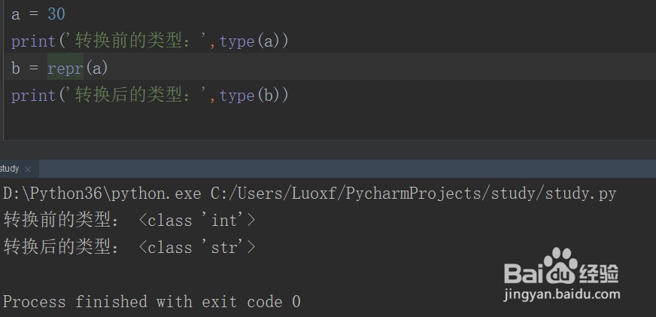Place cursor on 'b = repr(a)' line
The width and height of the screenshot is (656, 317).
(60, 68)
